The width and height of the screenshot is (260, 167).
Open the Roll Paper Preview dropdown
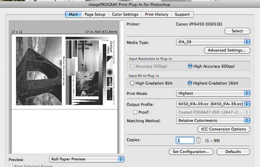click(x=87, y=159)
